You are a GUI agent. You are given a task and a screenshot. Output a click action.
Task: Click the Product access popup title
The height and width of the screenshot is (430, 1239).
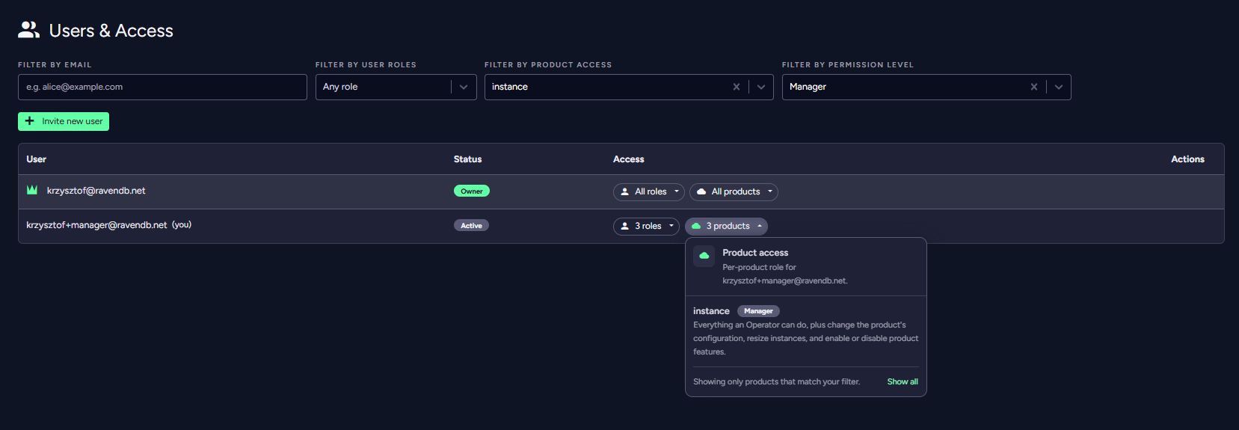click(x=755, y=253)
